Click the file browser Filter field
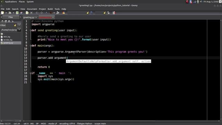This screenshot has height=125, width=222. [10, 25]
